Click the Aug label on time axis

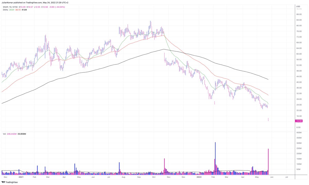pyautogui.click(x=123, y=177)
